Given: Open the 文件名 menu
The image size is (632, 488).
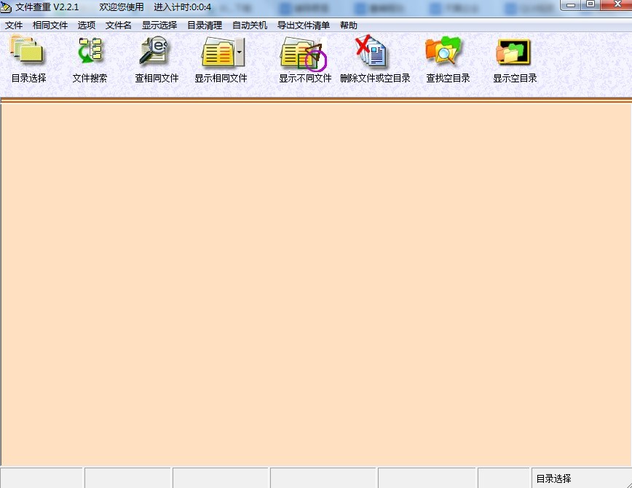Looking at the screenshot, I should pos(118,25).
